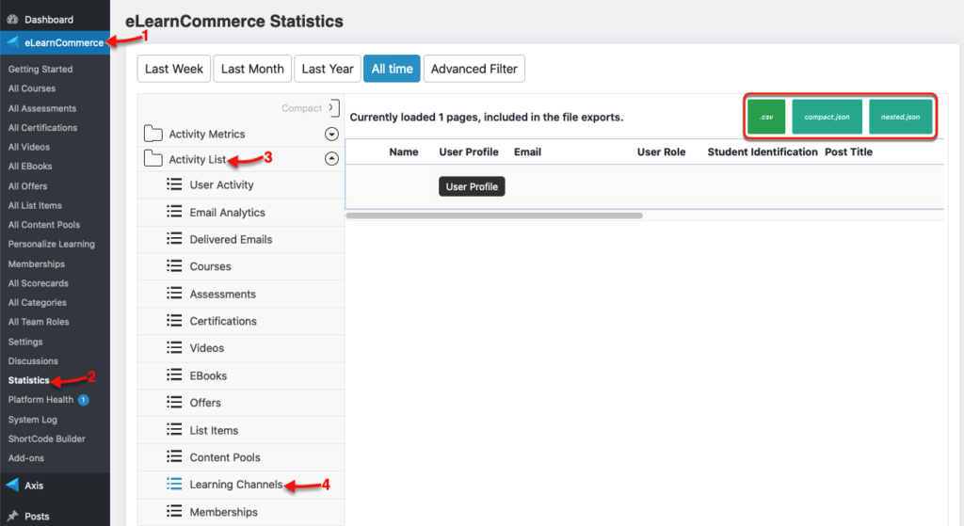Click the list icon beside Memberships
This screenshot has width=964, height=526.
click(174, 511)
